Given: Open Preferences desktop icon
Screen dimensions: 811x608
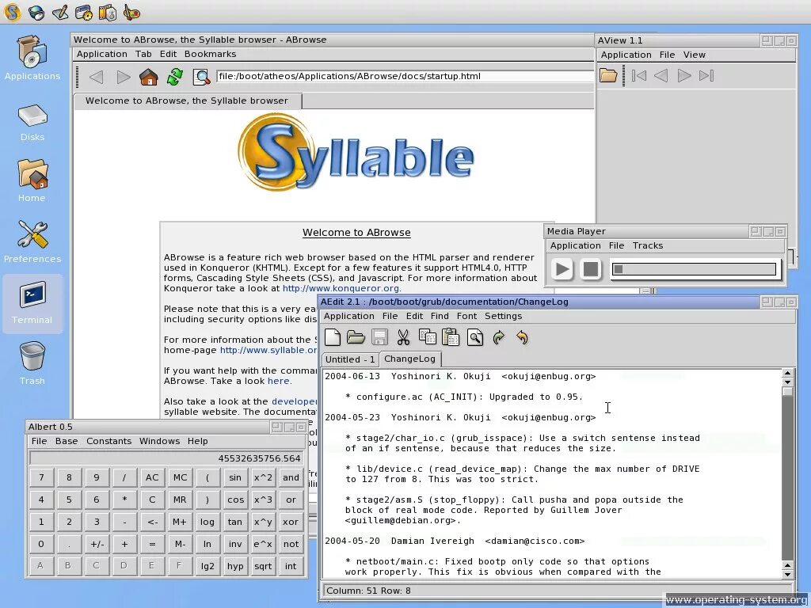Looking at the screenshot, I should [32, 241].
